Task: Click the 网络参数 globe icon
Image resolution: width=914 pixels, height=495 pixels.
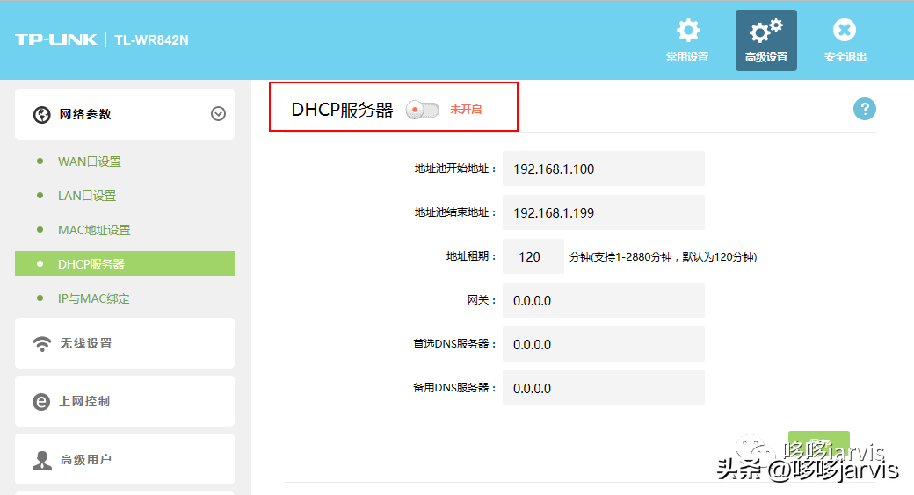Action: (41, 115)
